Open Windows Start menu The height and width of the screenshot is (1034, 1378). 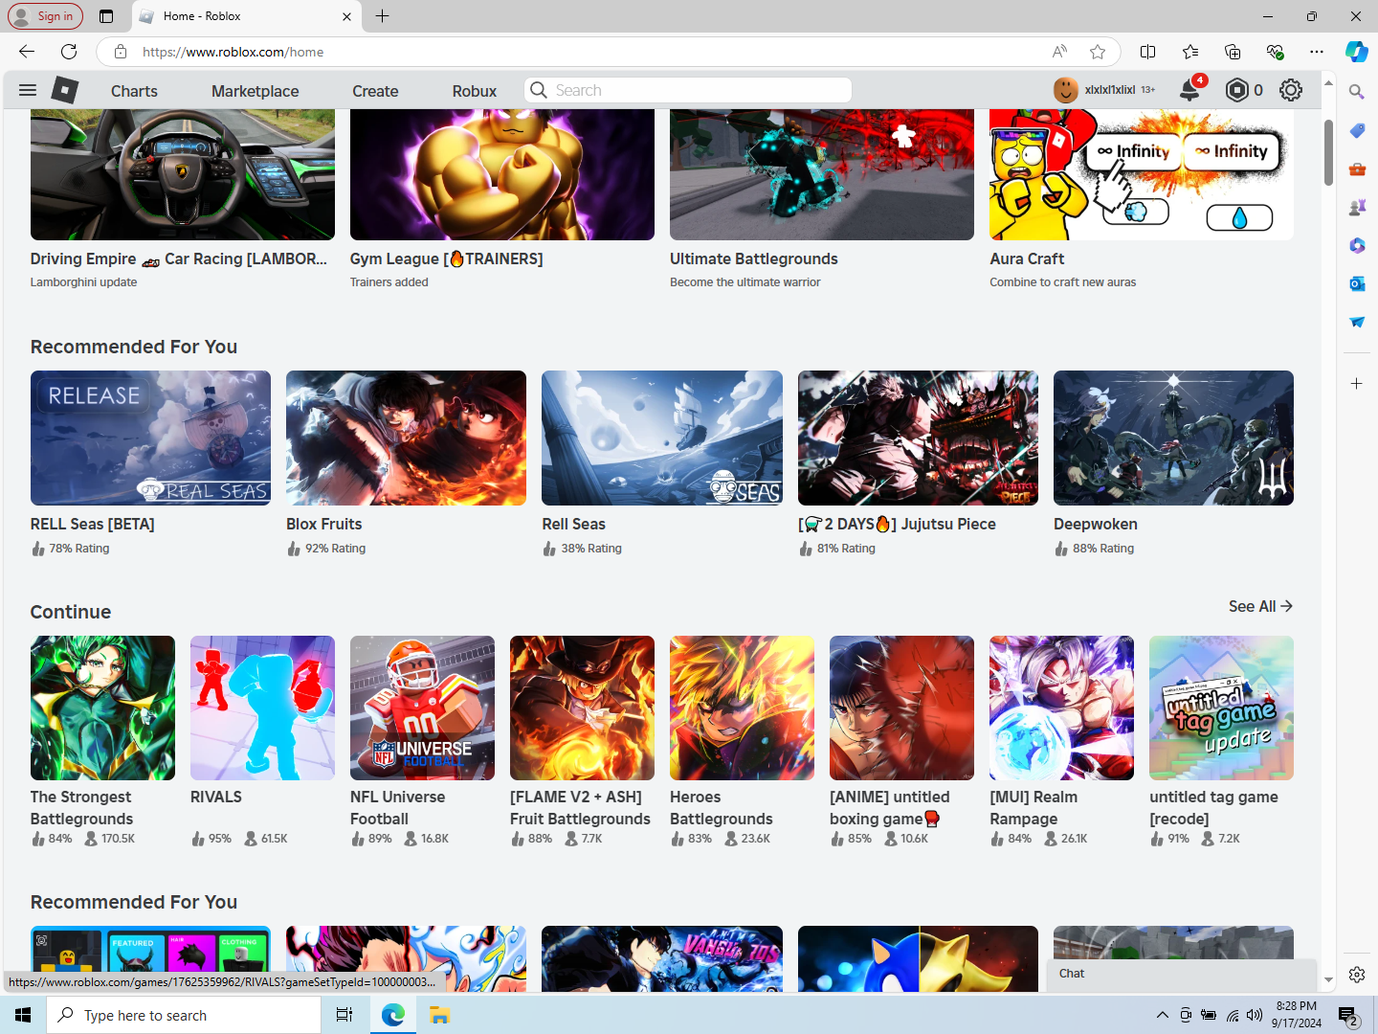[23, 1015]
